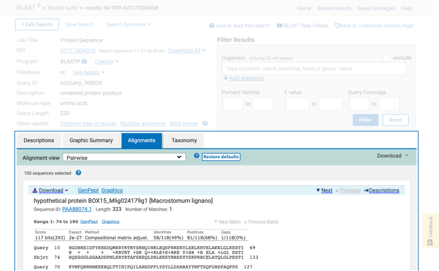Open BLAST Help Videos link
The width and height of the screenshot is (439, 271).
[x=302, y=26]
